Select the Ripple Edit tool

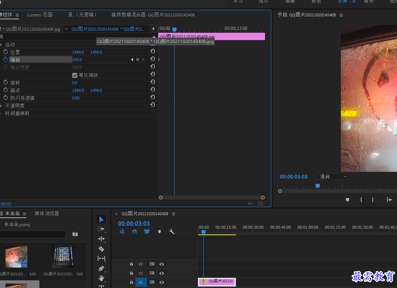(101, 239)
